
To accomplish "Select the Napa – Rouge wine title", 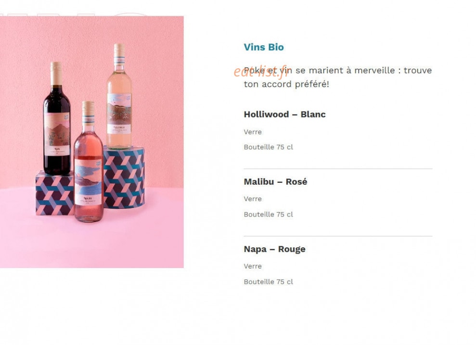I will [x=274, y=249].
